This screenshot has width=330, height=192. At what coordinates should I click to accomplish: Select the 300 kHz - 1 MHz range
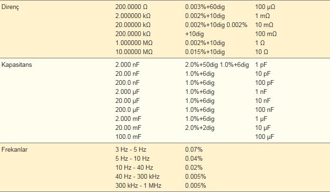[x=138, y=185]
